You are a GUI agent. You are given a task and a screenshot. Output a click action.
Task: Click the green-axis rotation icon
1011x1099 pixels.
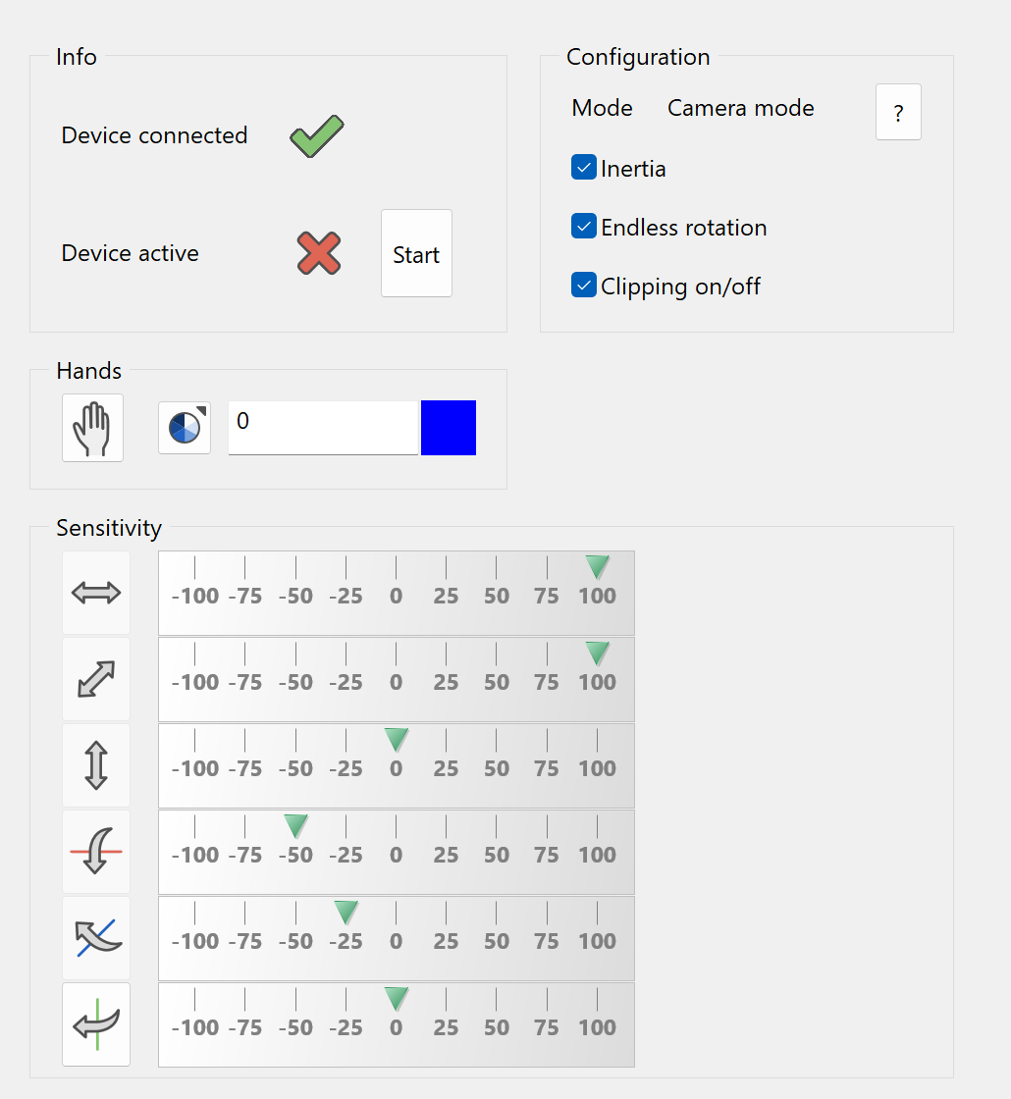point(95,1024)
